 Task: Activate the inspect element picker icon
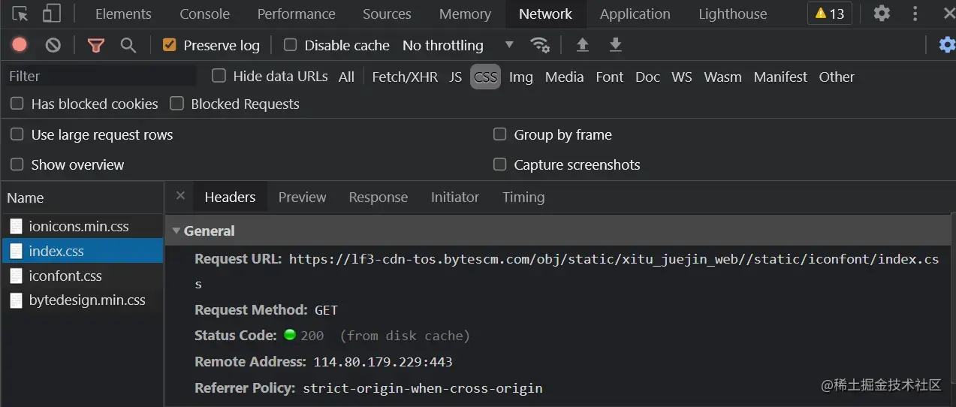pyautogui.click(x=20, y=14)
